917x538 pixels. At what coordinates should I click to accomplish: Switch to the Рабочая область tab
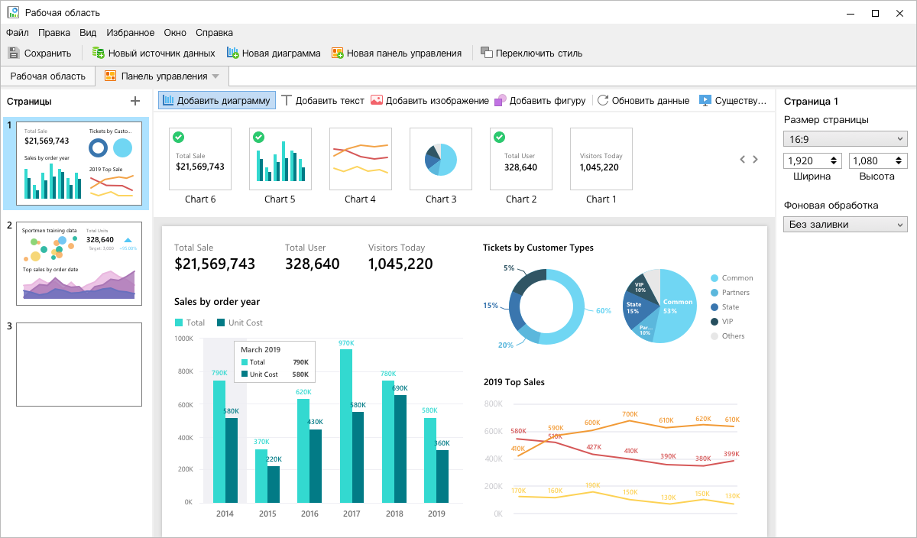47,76
